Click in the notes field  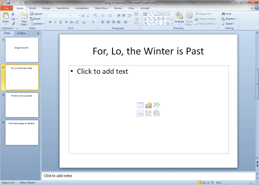click(148, 176)
